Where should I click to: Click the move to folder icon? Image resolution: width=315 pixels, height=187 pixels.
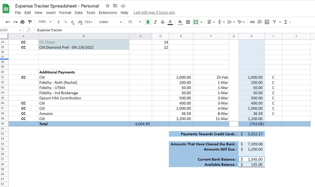pyautogui.click(x=115, y=6)
